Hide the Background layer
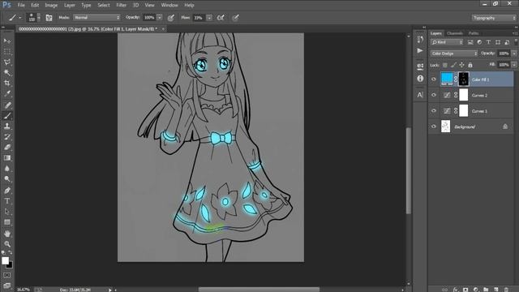The image size is (519, 292). 434,127
